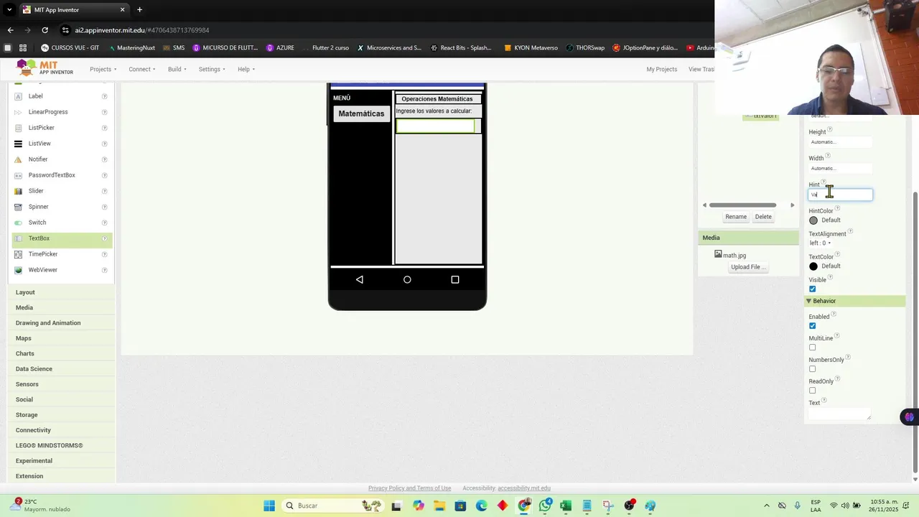The width and height of the screenshot is (919, 517).
Task: Open the TextColor black swatch
Action: [x=813, y=266]
